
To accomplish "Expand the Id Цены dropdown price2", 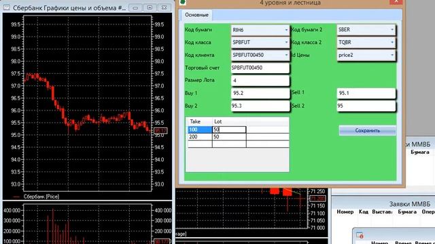I will [x=366, y=55].
